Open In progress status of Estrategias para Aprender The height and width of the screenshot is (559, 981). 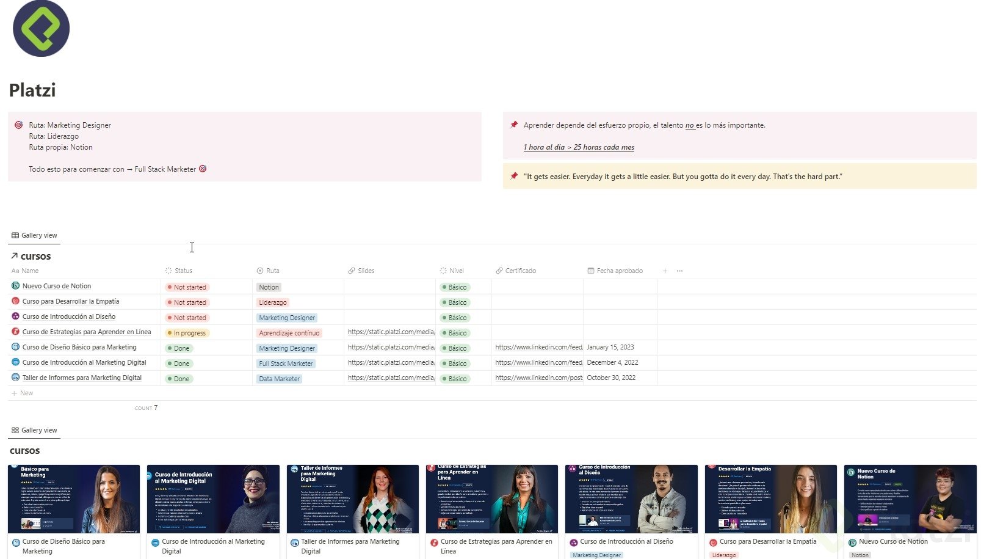coord(187,333)
